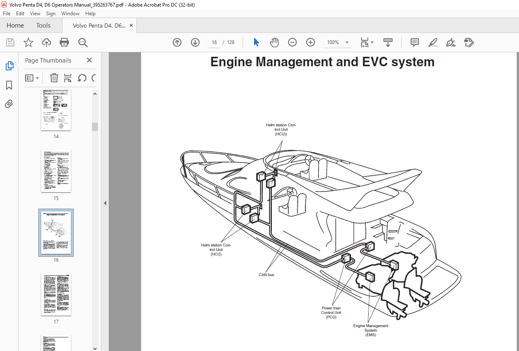Viewport: 519px width, 351px height.
Task: Open the File menu
Action: 7,14
